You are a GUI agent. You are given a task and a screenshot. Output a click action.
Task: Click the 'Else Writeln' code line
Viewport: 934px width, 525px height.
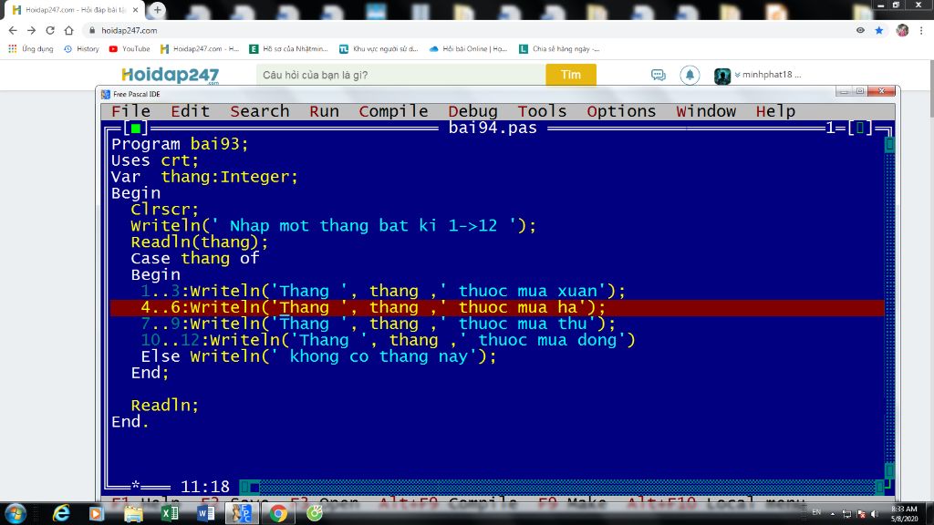(318, 356)
